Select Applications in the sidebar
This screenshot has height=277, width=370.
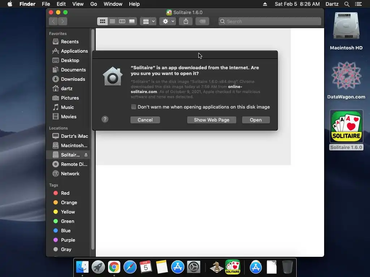coord(68,51)
